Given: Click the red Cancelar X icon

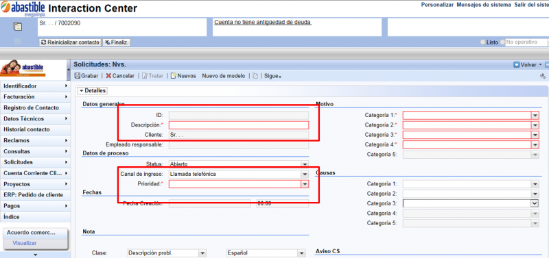Looking at the screenshot, I should coord(108,76).
